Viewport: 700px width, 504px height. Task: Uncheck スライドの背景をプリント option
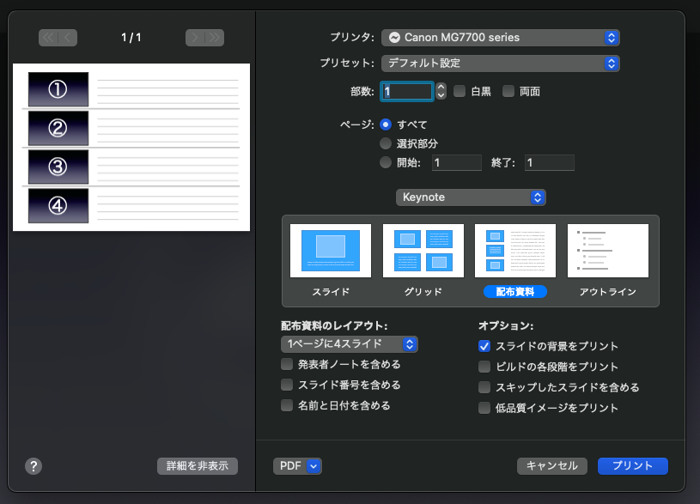(x=485, y=346)
